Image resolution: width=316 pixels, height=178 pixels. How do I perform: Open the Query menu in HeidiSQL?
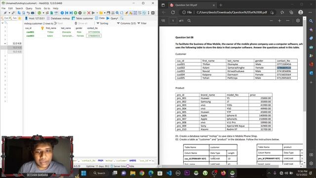[x=29, y=8]
